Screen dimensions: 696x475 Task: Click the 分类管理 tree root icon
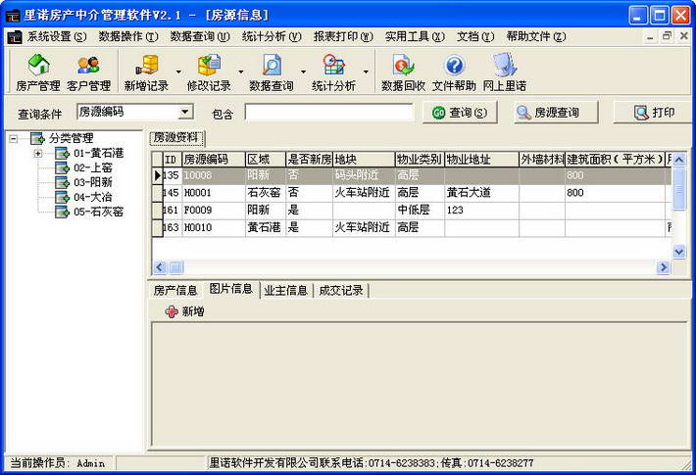tap(37, 138)
